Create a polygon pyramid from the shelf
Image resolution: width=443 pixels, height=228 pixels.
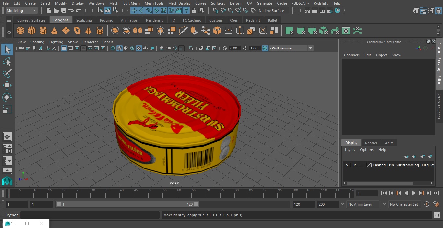click(x=88, y=31)
